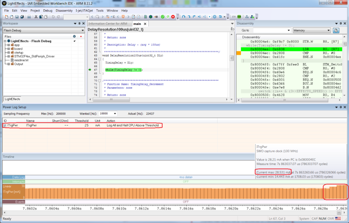
Task: Pin the Disassembly panel
Action: [341, 24]
